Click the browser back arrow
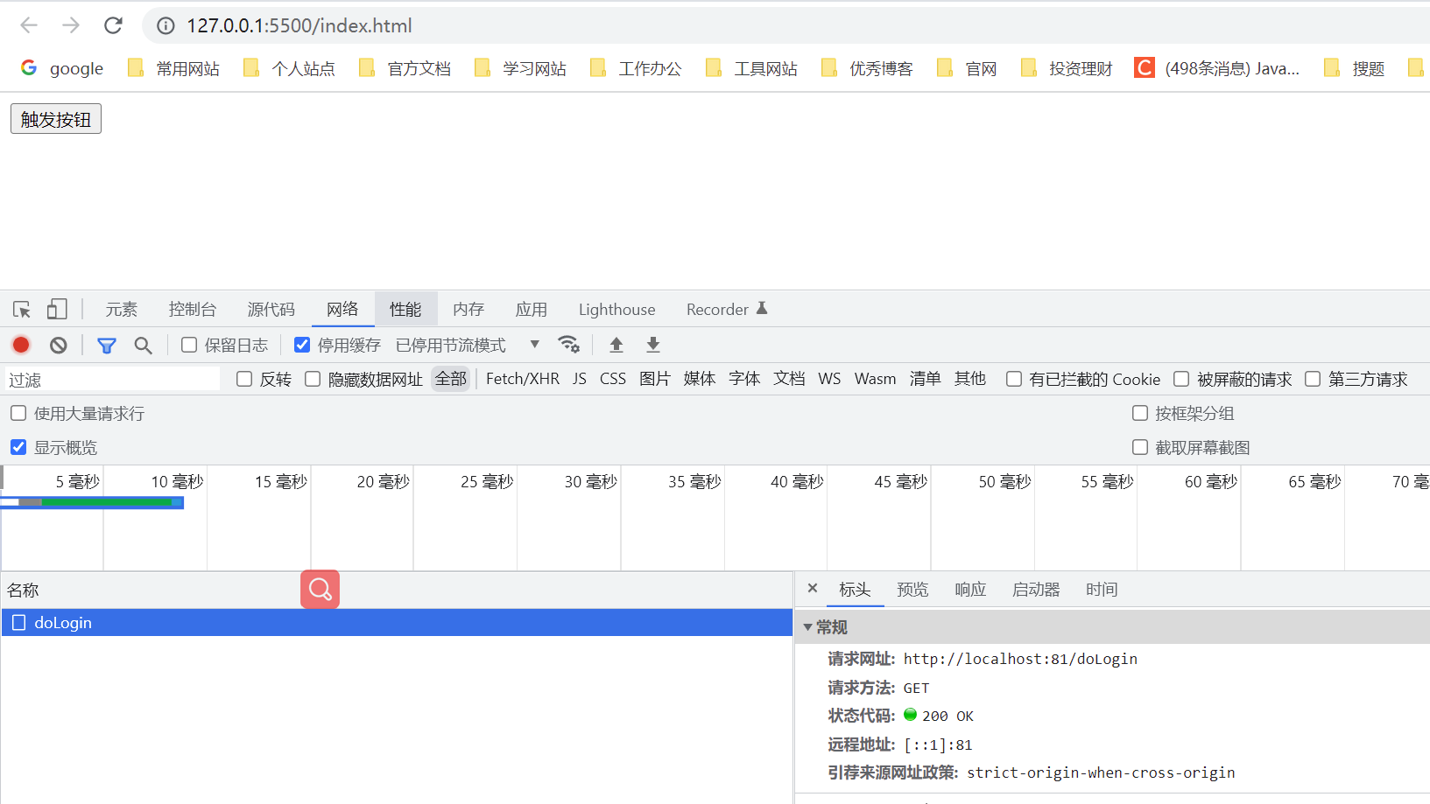 tap(29, 25)
